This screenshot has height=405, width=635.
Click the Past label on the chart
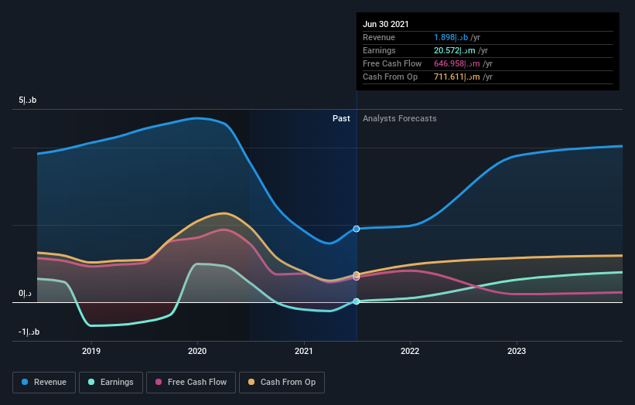(341, 118)
